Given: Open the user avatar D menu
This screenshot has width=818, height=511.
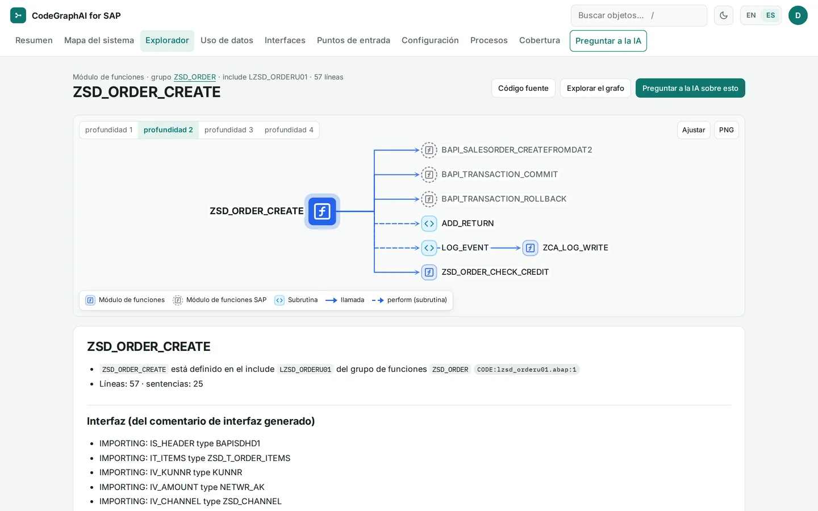Looking at the screenshot, I should tap(798, 15).
